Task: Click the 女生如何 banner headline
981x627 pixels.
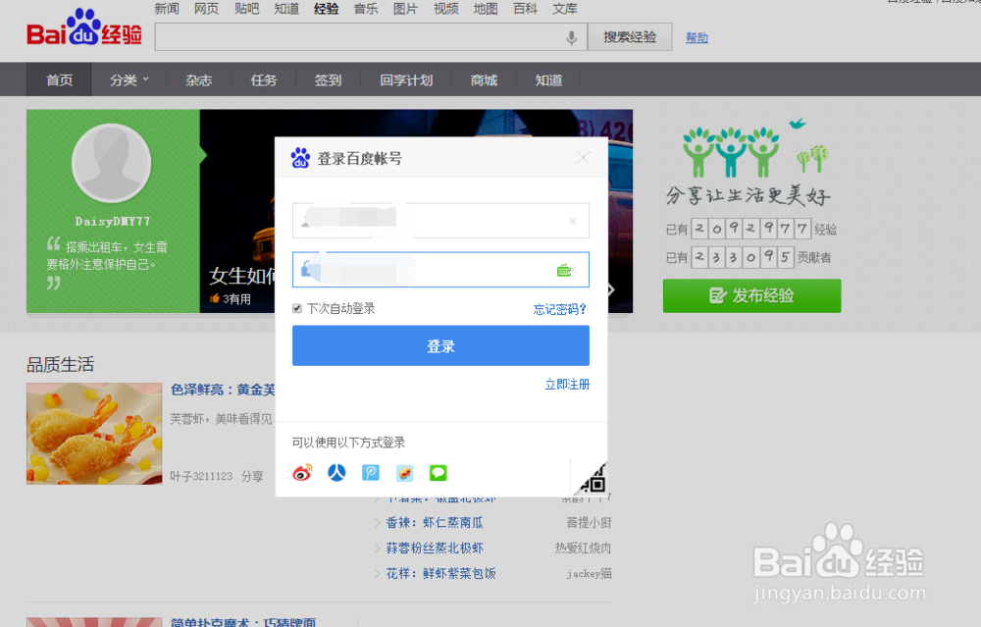Action: click(x=242, y=276)
